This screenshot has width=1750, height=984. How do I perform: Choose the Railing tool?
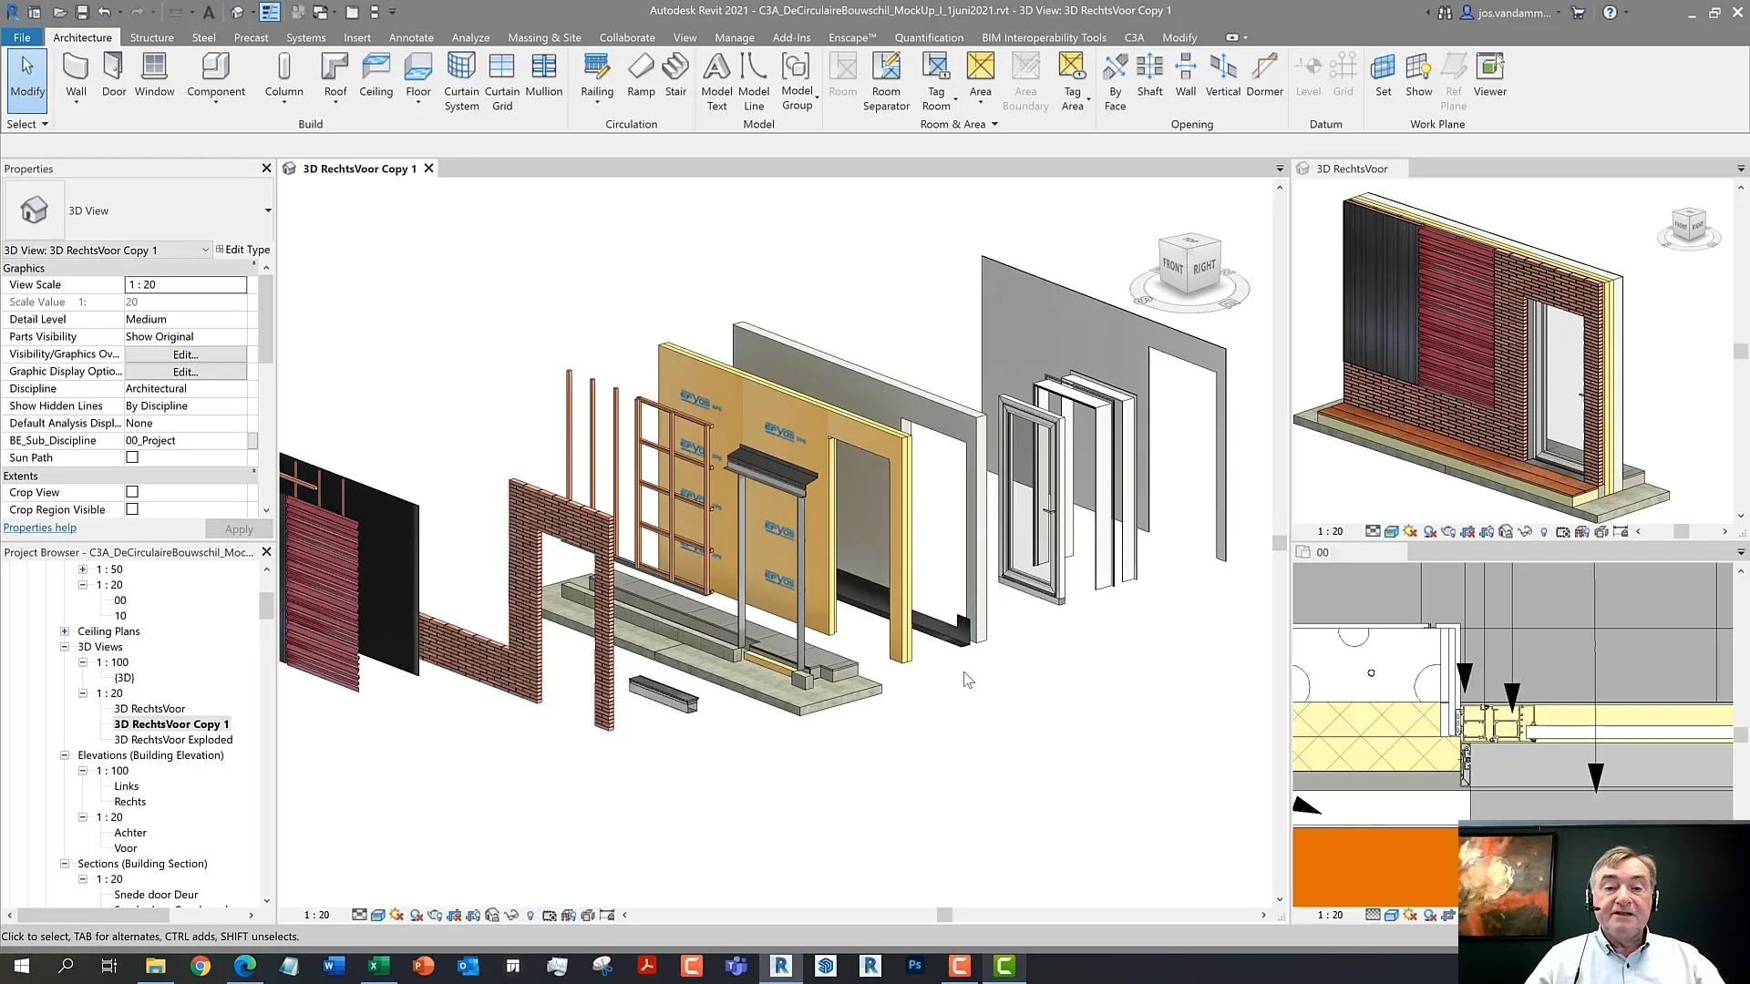click(x=597, y=77)
